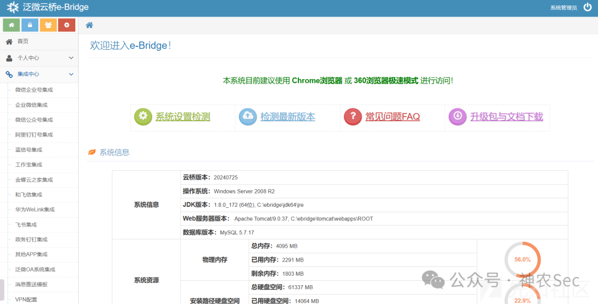Click the power logout icon

[587, 7]
